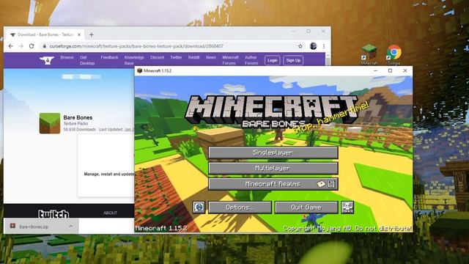Image resolution: width=469 pixels, height=264 pixels.
Task: Open the Multiplayer menu in Minecraft
Action: 273,168
